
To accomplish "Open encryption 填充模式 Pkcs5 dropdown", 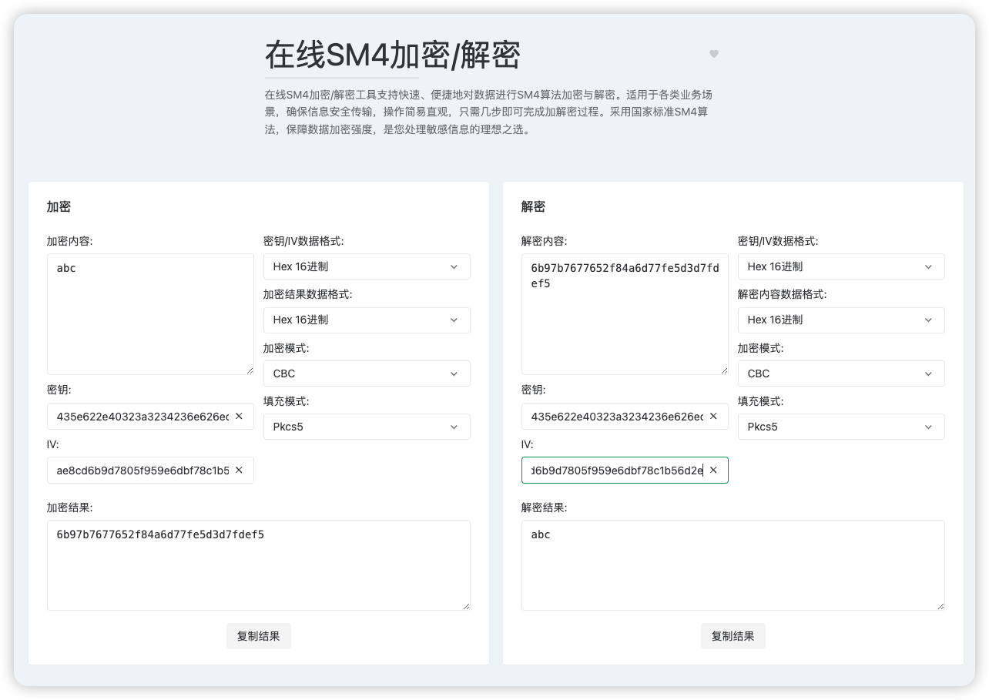I will coord(367,427).
